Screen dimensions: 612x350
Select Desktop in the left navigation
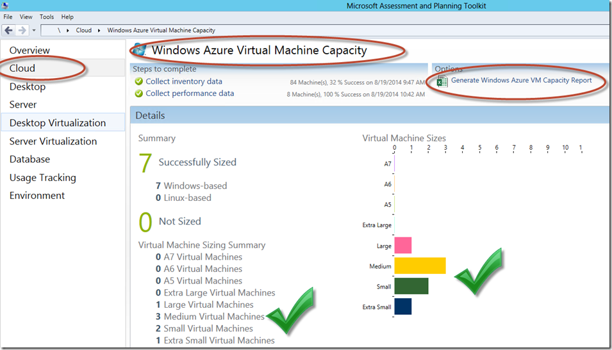point(28,86)
